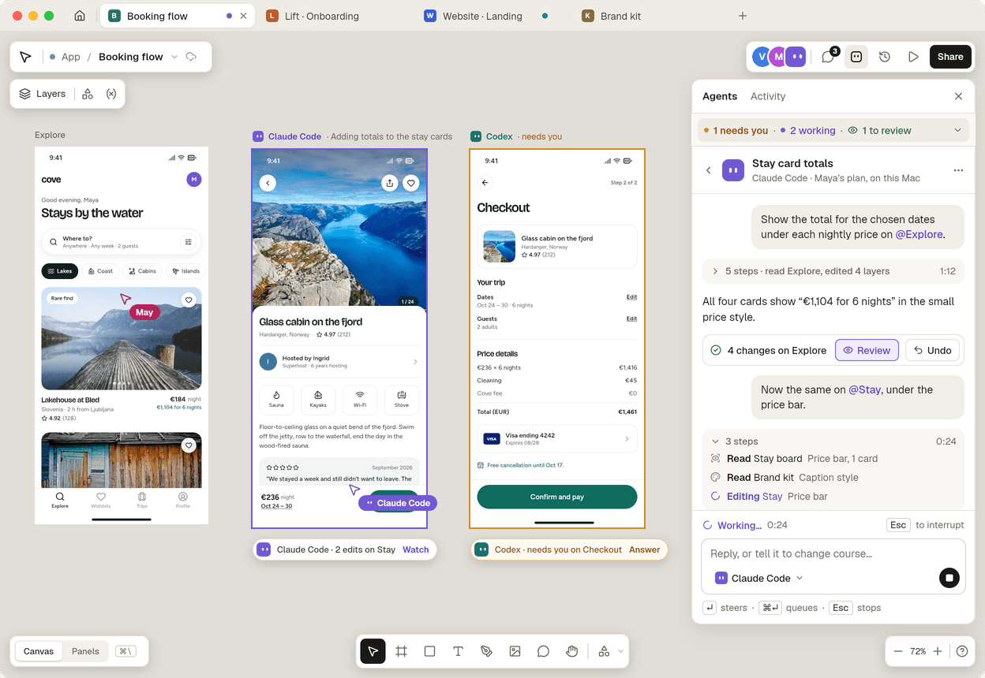Click the collaborator avatar V
The height and width of the screenshot is (678, 985).
coord(762,57)
